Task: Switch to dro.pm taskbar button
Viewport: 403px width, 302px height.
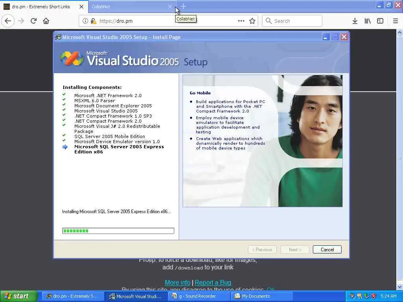Action: coord(72,296)
